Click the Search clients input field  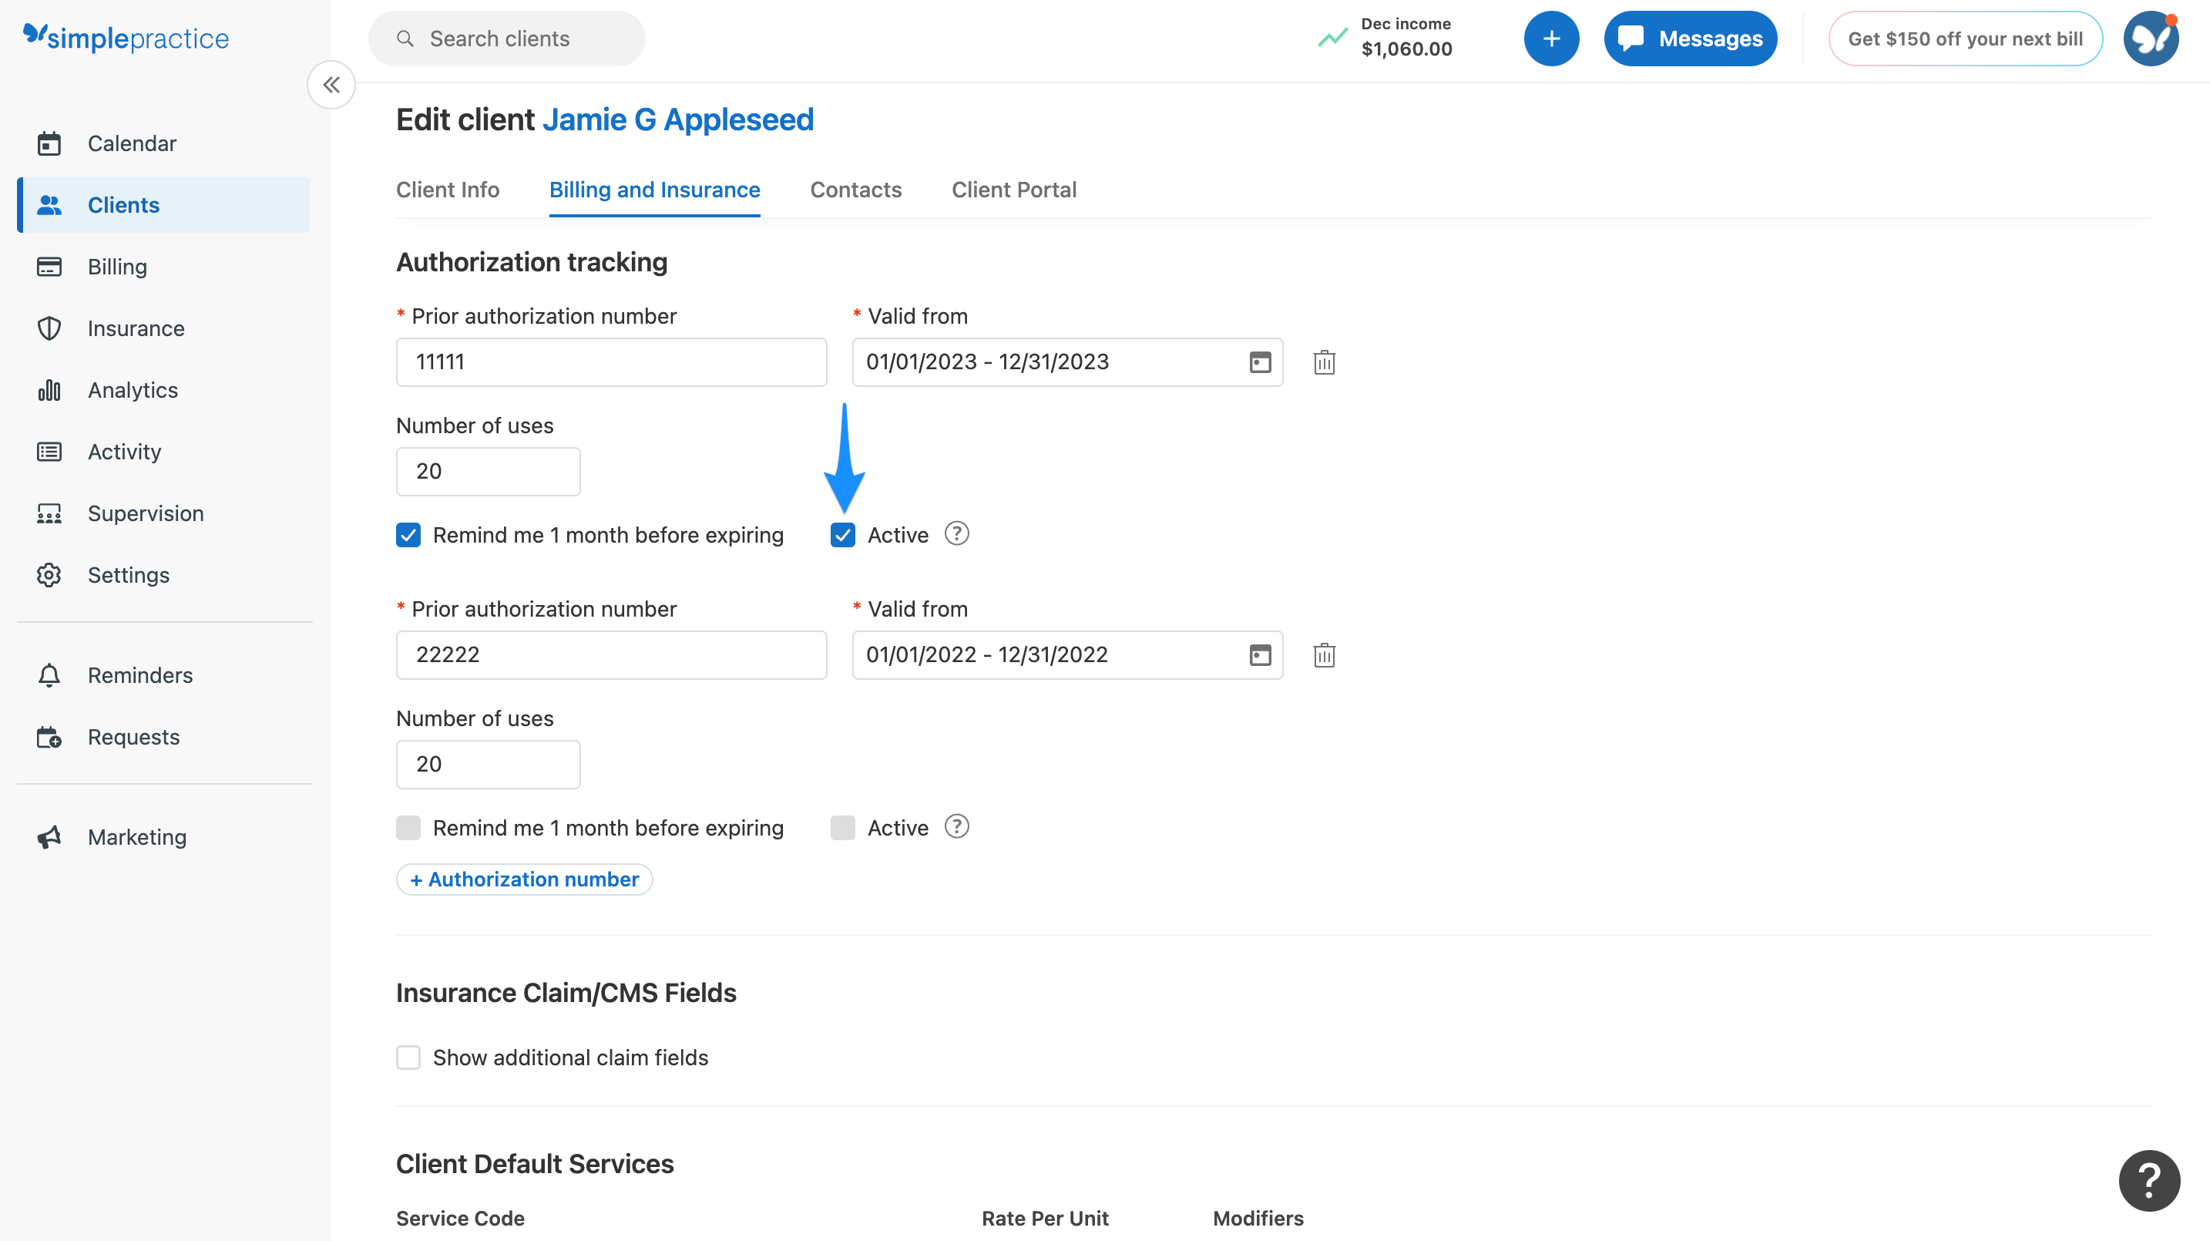[506, 38]
